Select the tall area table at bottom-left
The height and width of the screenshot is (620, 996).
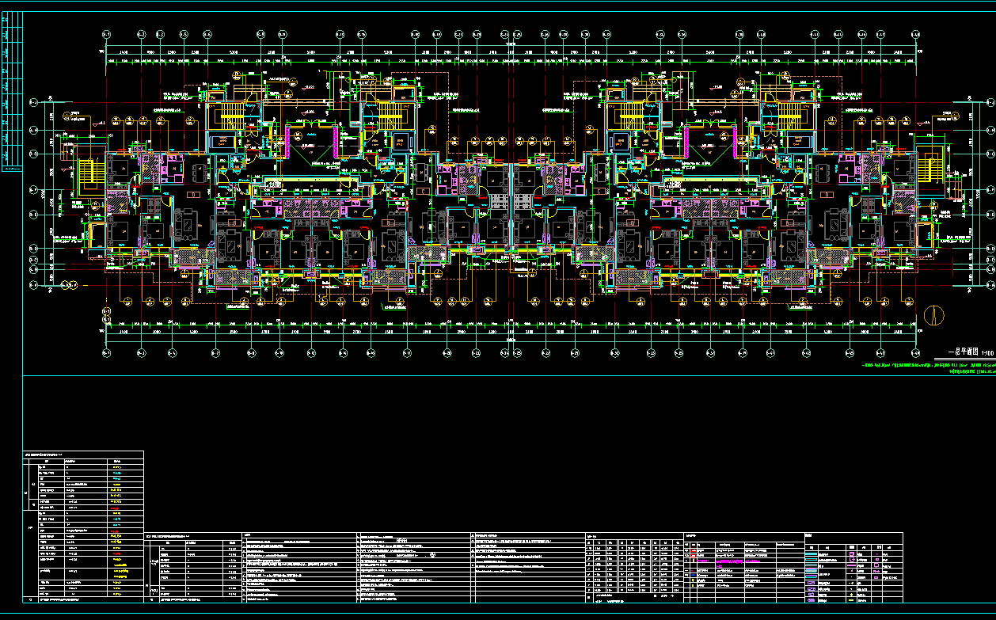pyautogui.click(x=83, y=527)
